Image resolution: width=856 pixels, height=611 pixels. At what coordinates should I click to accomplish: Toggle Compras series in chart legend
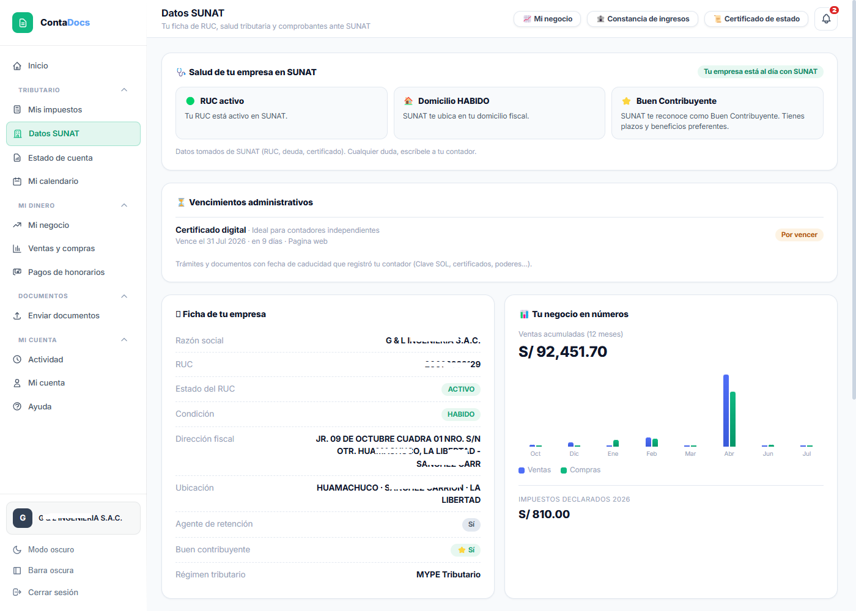[x=580, y=470]
